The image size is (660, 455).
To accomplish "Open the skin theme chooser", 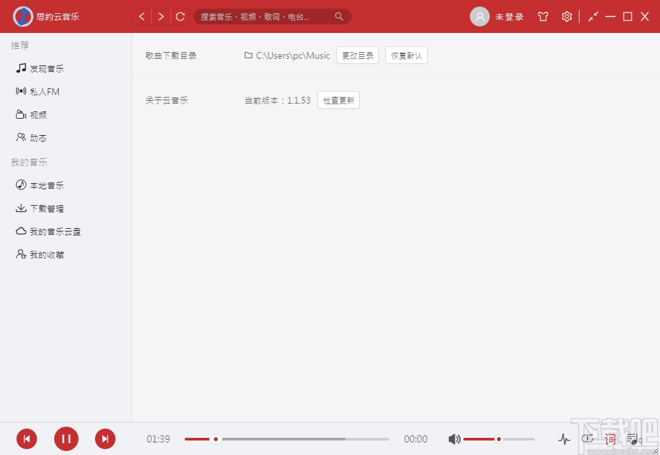I will tap(543, 16).
